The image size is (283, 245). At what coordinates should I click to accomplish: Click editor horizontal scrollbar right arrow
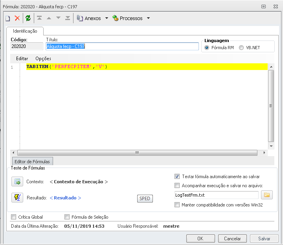click(264, 153)
